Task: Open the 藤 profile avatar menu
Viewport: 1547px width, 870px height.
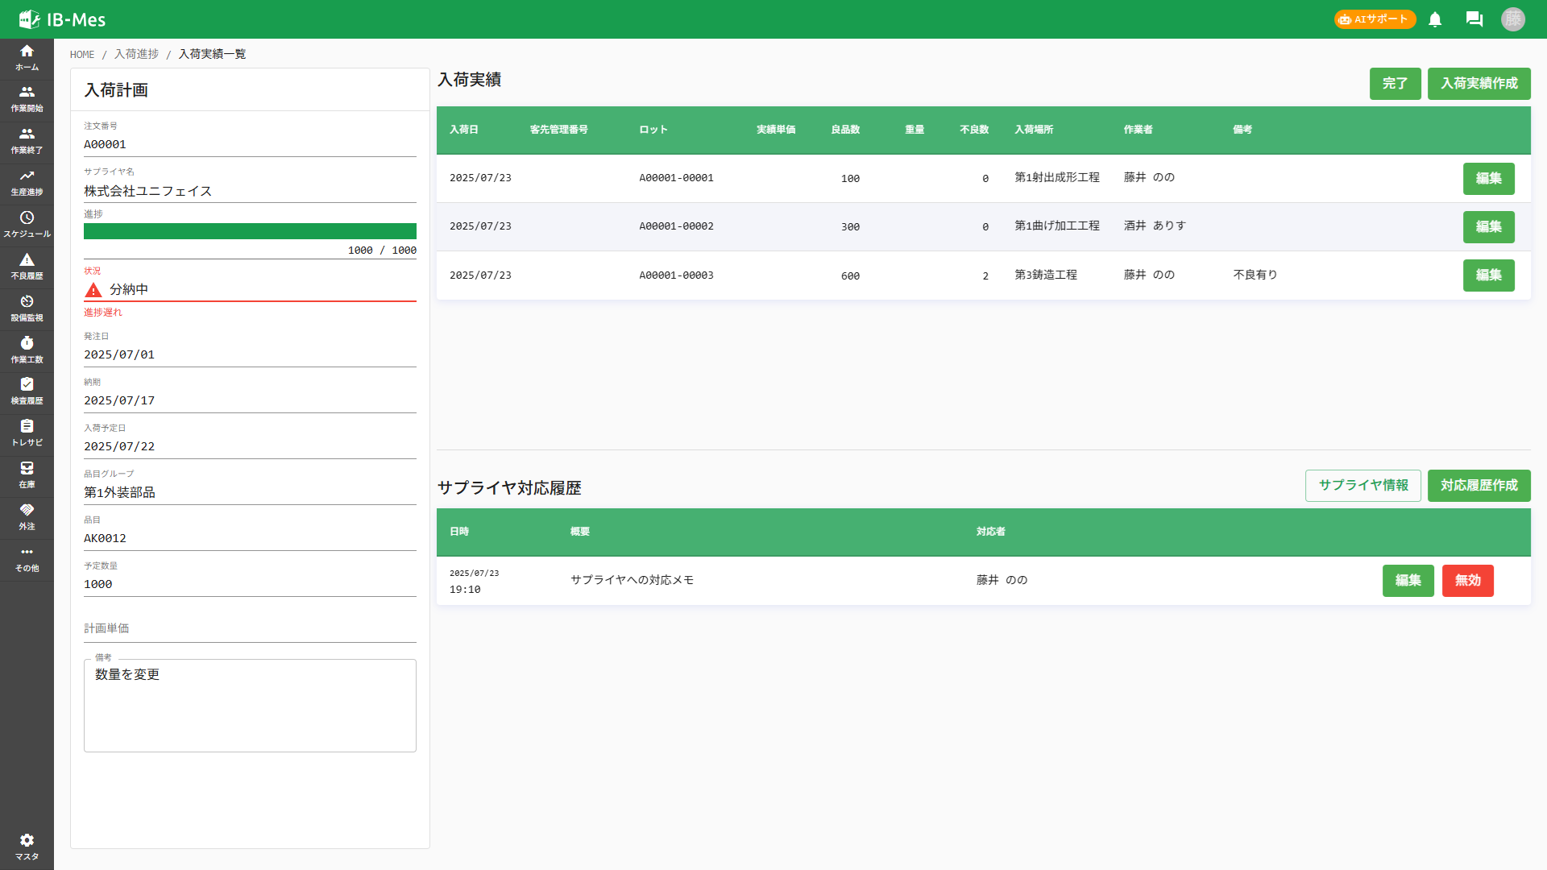Action: pyautogui.click(x=1514, y=19)
